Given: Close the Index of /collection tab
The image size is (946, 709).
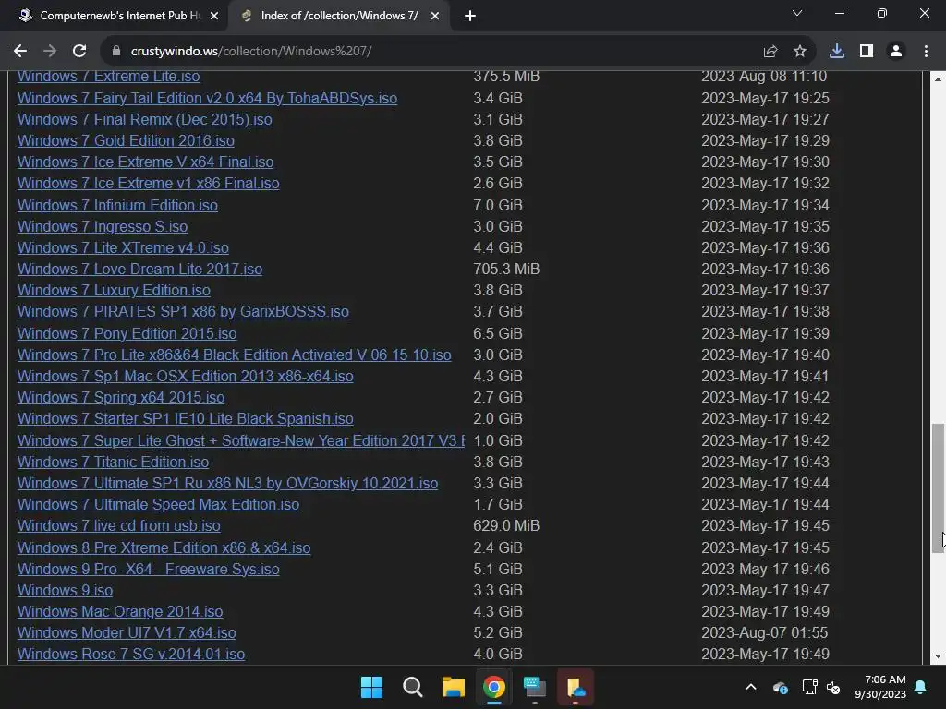Looking at the screenshot, I should (x=435, y=16).
